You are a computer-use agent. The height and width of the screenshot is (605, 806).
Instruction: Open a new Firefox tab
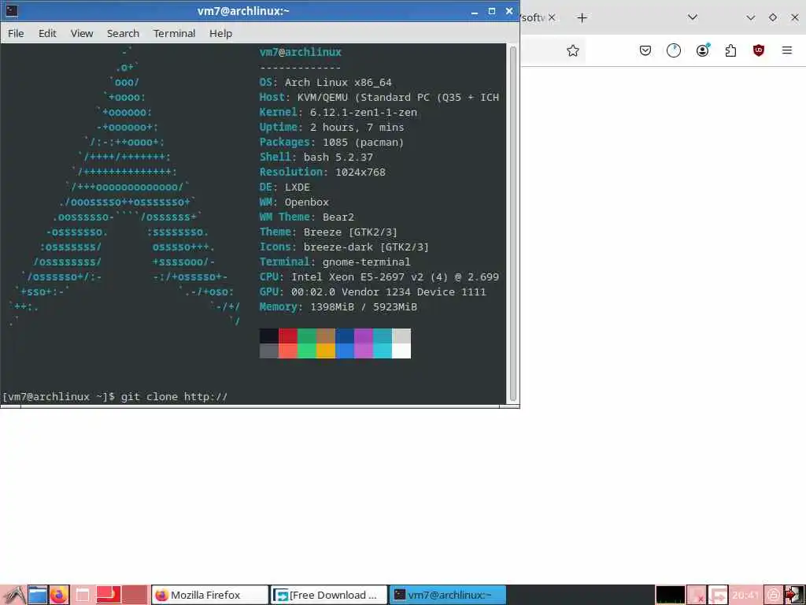click(x=582, y=18)
